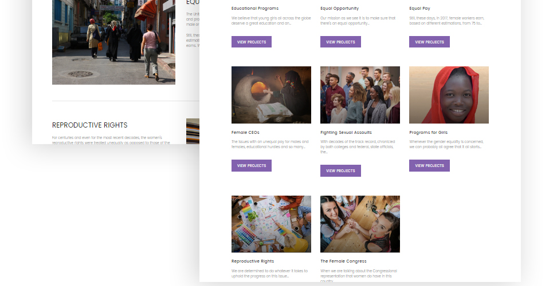Click the Fighting Sexual Assaults title
The height and width of the screenshot is (286, 553).
tap(346, 133)
